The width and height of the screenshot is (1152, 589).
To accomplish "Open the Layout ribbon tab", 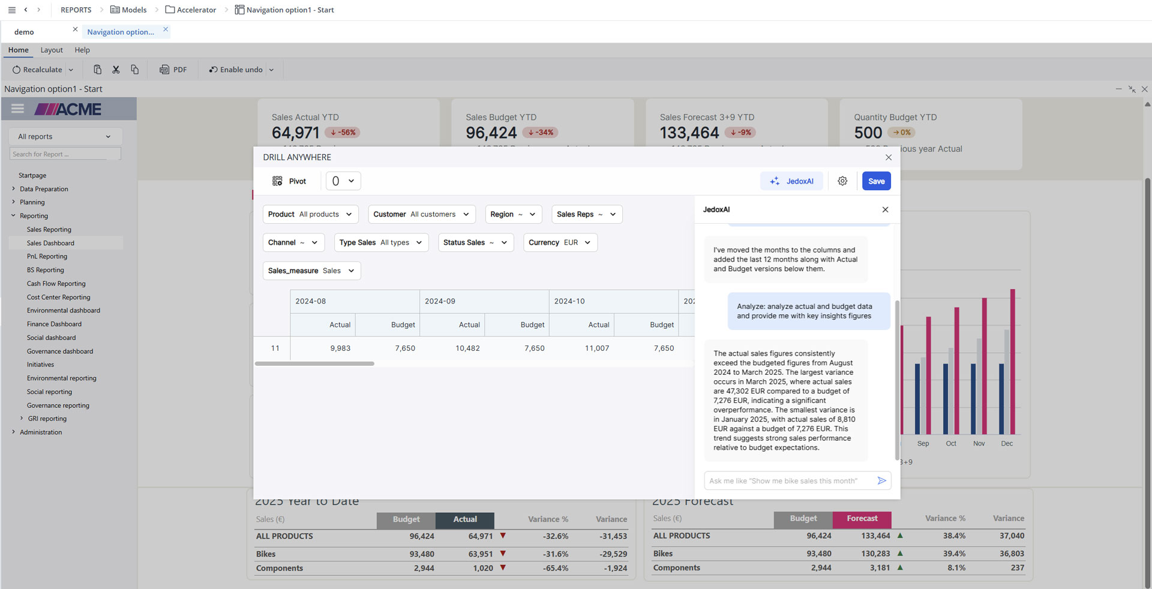I will coord(52,50).
